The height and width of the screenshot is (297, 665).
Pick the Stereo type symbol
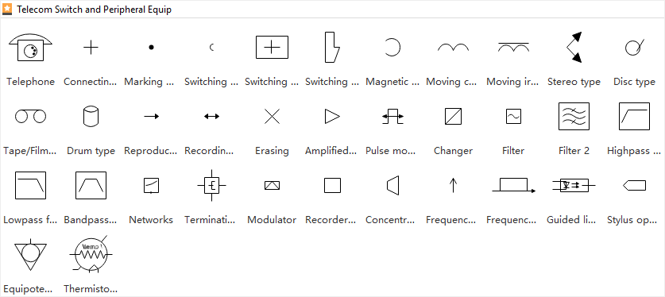coord(574,47)
